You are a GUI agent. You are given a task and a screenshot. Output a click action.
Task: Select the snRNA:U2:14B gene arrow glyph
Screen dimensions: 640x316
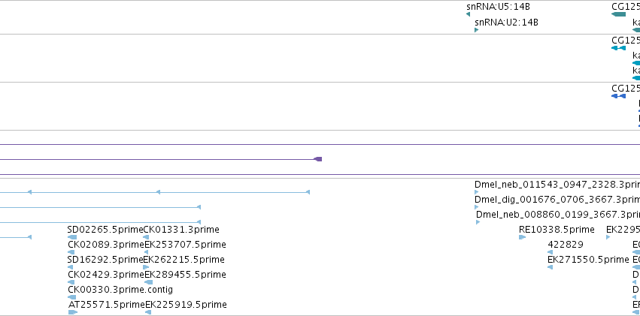click(476, 30)
